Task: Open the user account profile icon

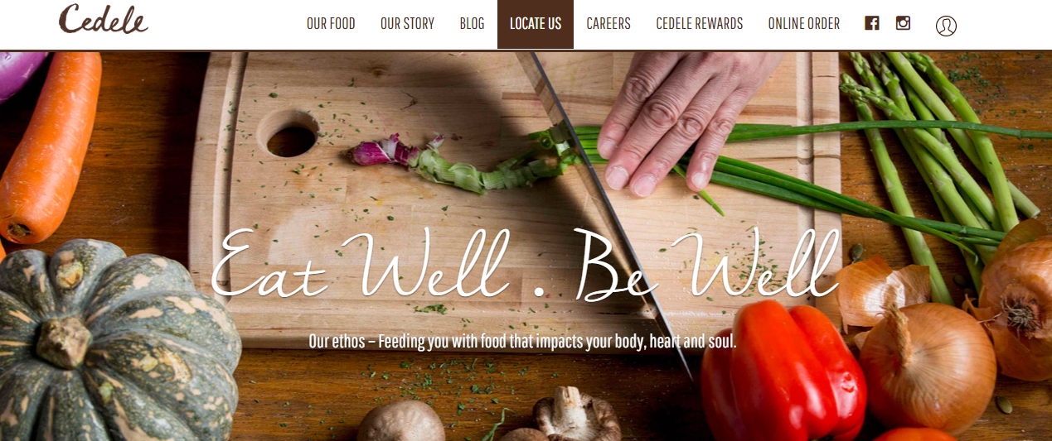Action: pyautogui.click(x=946, y=26)
